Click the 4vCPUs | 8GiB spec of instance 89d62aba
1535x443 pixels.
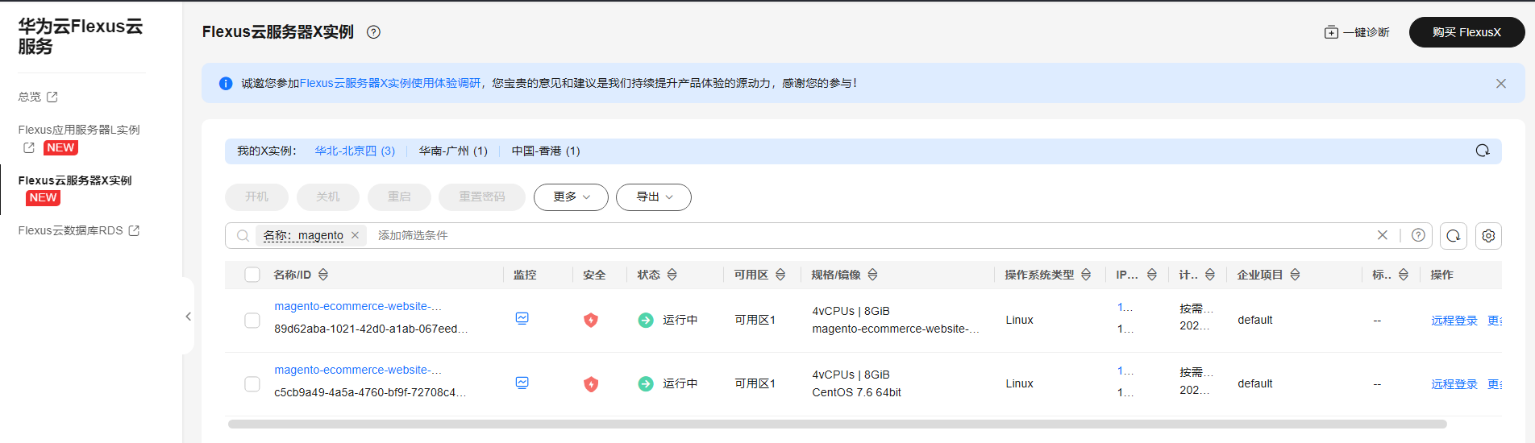pyautogui.click(x=851, y=311)
